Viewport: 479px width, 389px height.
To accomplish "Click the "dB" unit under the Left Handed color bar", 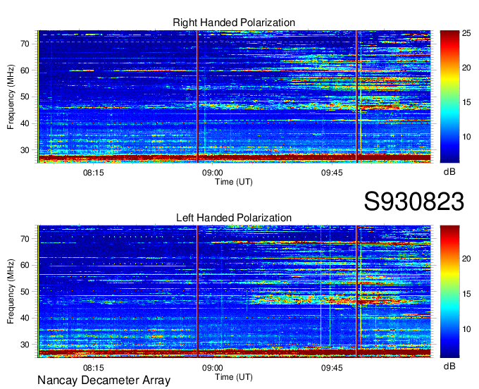I will [x=449, y=366].
